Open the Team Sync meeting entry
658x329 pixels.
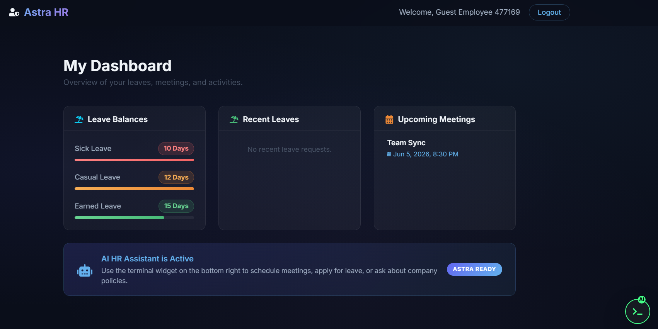[406, 142]
